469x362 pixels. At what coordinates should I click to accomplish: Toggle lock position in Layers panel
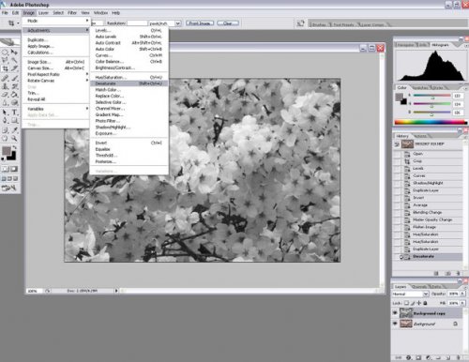[419, 303]
